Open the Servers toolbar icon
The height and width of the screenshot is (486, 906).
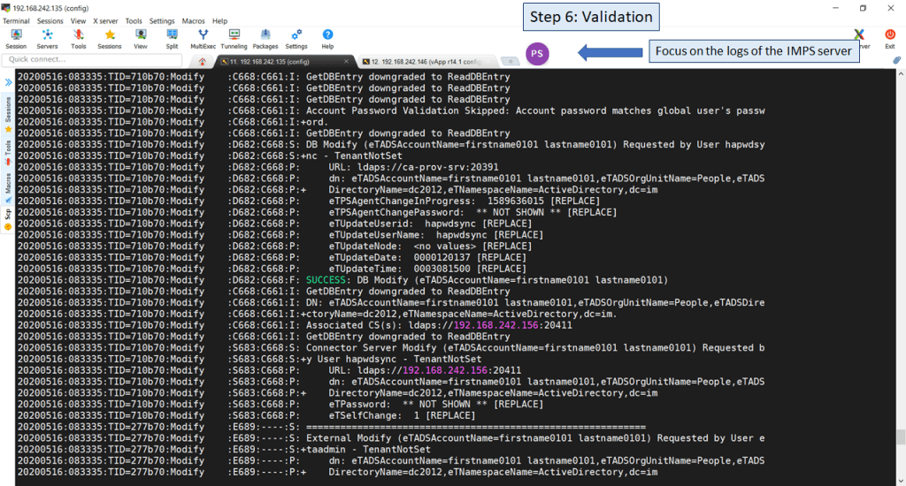click(x=47, y=38)
